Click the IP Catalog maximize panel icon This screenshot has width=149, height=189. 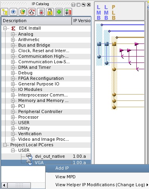tap(78, 5)
